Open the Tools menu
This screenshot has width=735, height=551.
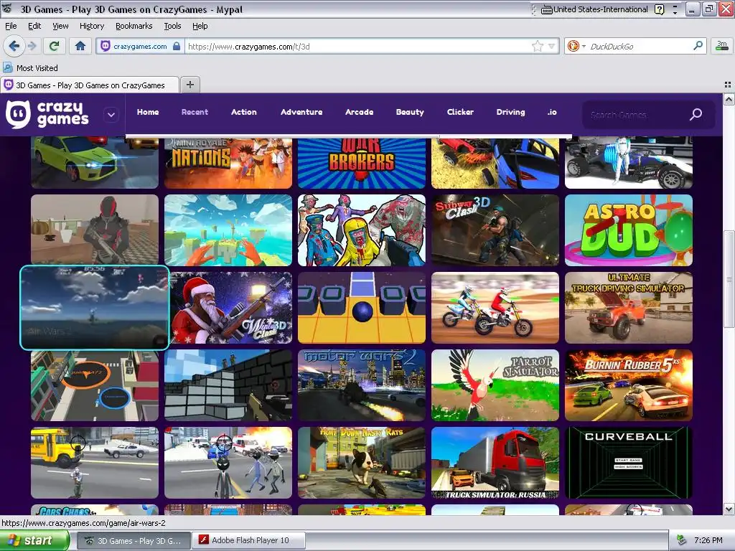click(x=172, y=26)
